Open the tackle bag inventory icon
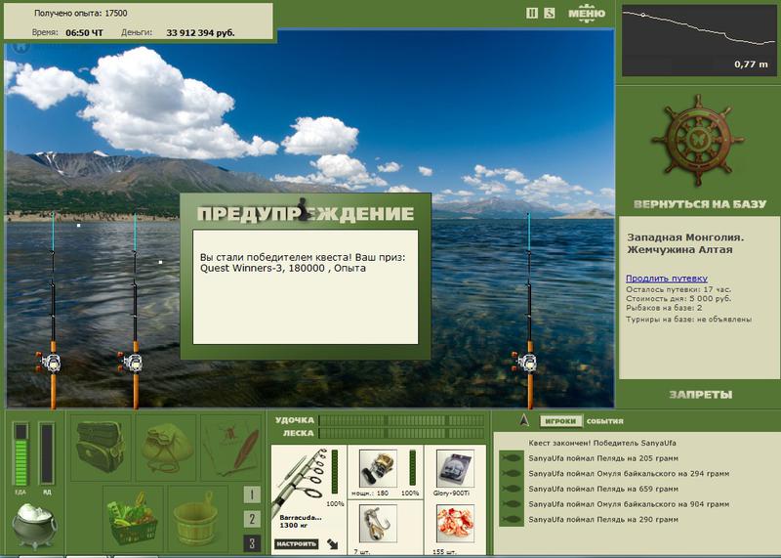 pyautogui.click(x=101, y=448)
